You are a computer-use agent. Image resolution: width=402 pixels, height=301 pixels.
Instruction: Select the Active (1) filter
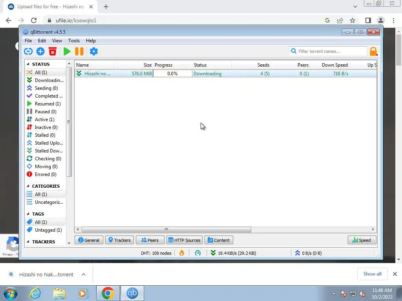(46, 120)
